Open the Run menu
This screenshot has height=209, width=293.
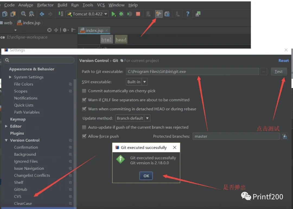(x=75, y=5)
